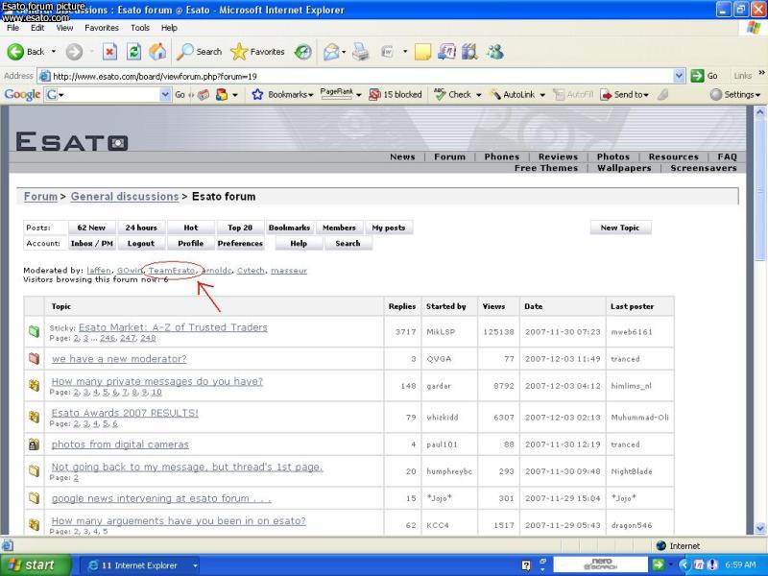Open page 248 of Esato Market topic

(x=148, y=338)
